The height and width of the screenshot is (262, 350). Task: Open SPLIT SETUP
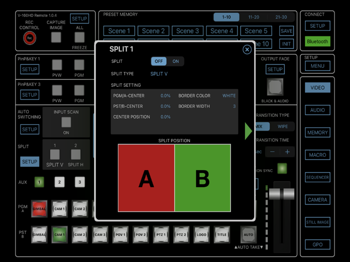click(x=29, y=162)
